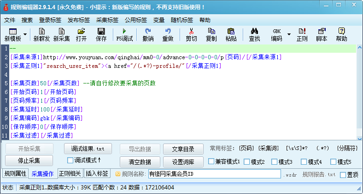
Task: Toggle the 置顶 always-on-top checkbox
Action: 343,175
